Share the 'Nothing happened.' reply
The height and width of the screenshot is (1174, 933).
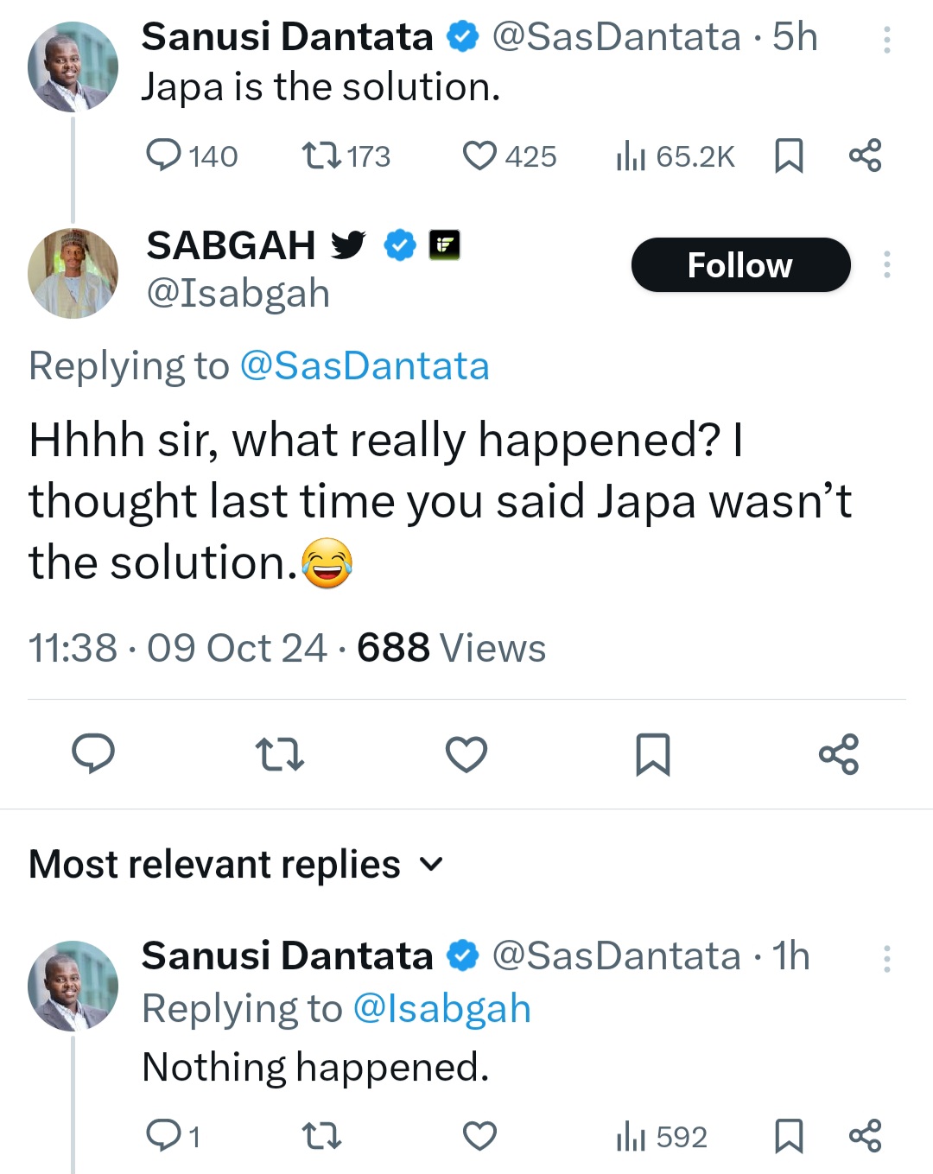point(865,1136)
